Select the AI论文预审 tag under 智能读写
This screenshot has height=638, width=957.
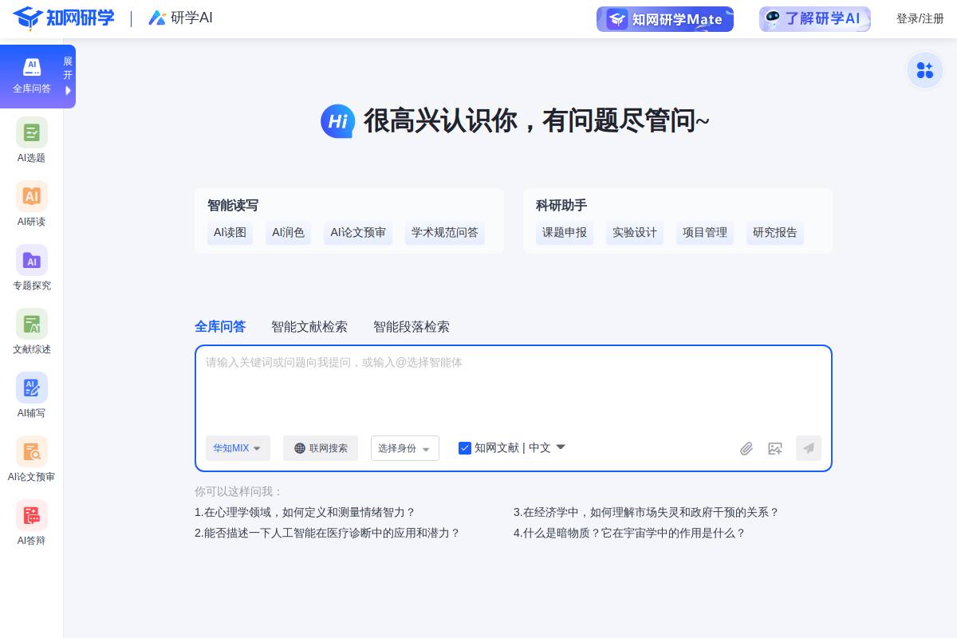[358, 233]
